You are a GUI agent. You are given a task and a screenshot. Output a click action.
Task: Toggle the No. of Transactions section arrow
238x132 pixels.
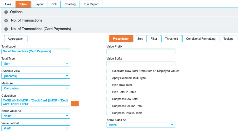6,20
